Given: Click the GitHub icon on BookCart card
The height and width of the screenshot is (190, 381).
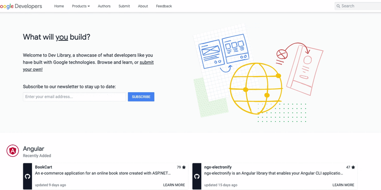Looking at the screenshot, I should [28, 176].
